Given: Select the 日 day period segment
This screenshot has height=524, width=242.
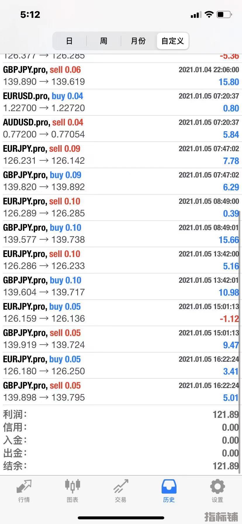Looking at the screenshot, I should click(69, 41).
